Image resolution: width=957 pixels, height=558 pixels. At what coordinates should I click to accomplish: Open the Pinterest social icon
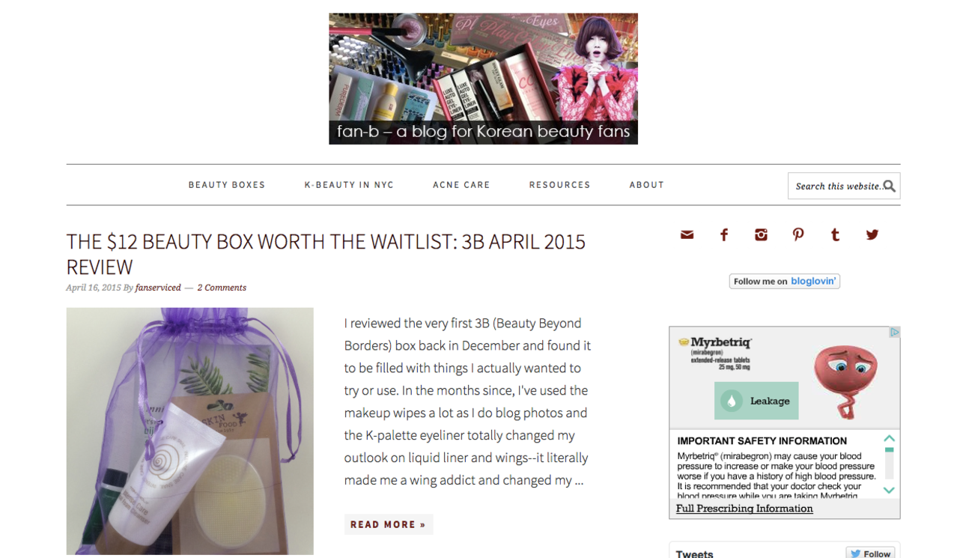tap(798, 235)
